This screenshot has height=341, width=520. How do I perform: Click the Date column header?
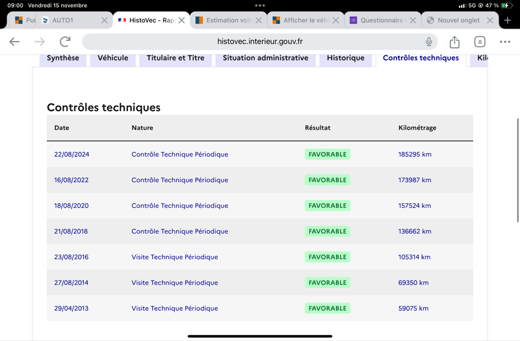pos(62,128)
